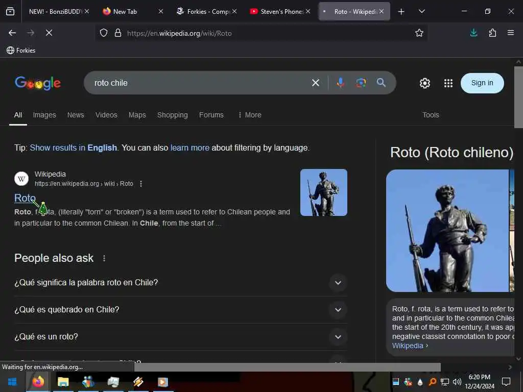This screenshot has width=523, height=392.
Task: Open People also ask options menu
Action: coord(104,258)
